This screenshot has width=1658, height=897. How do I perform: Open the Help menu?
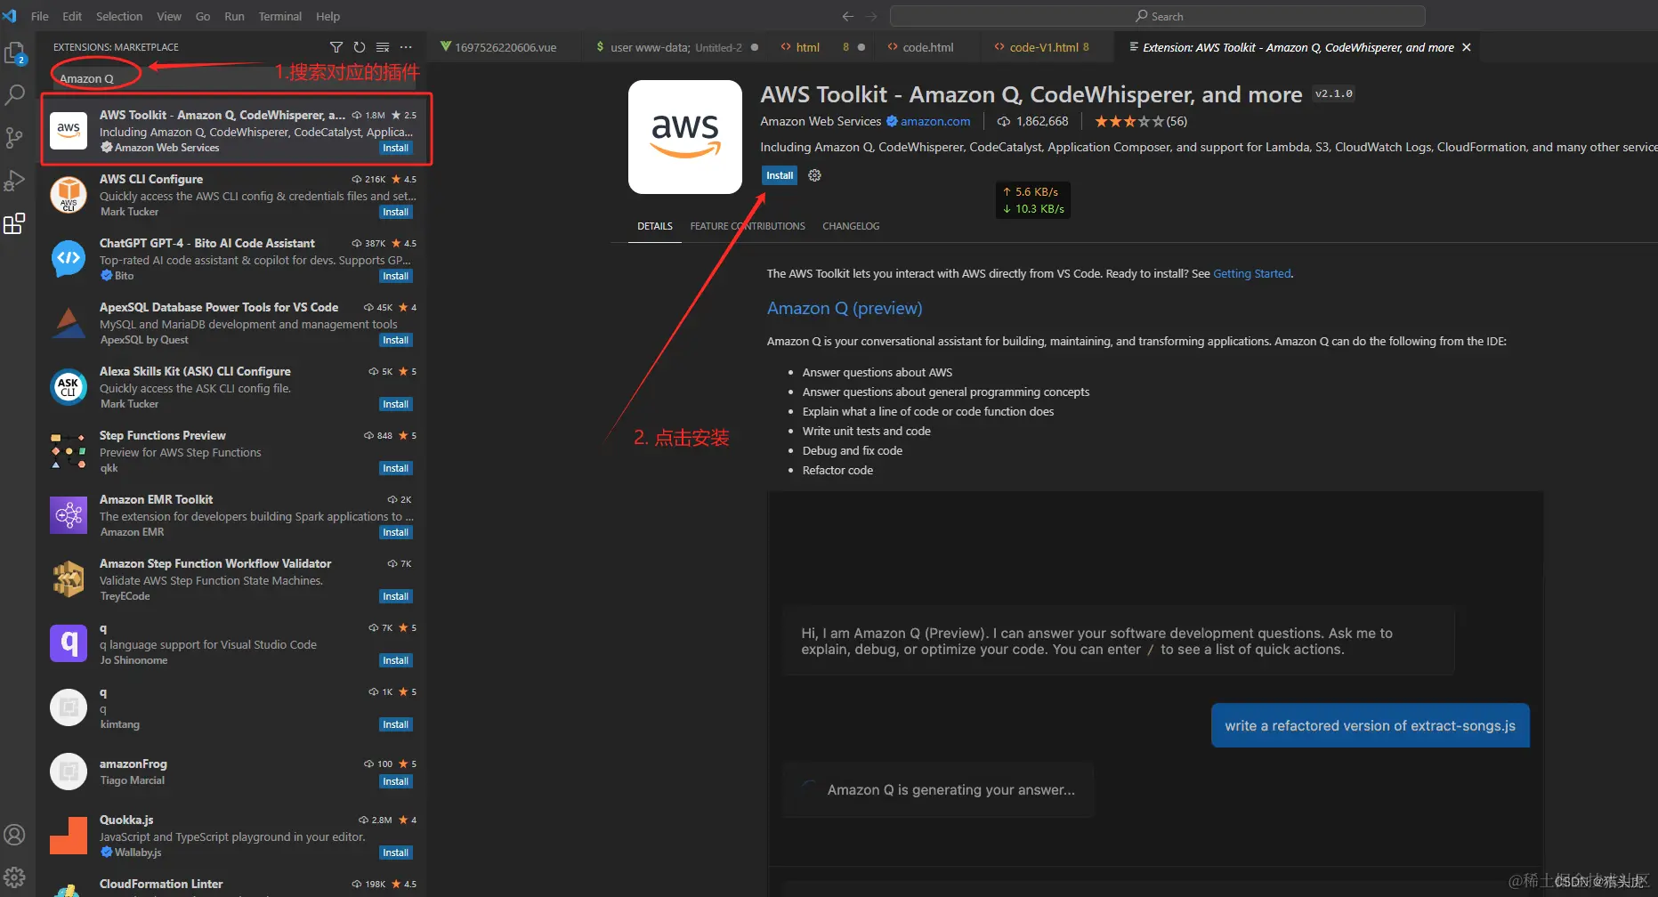(328, 16)
